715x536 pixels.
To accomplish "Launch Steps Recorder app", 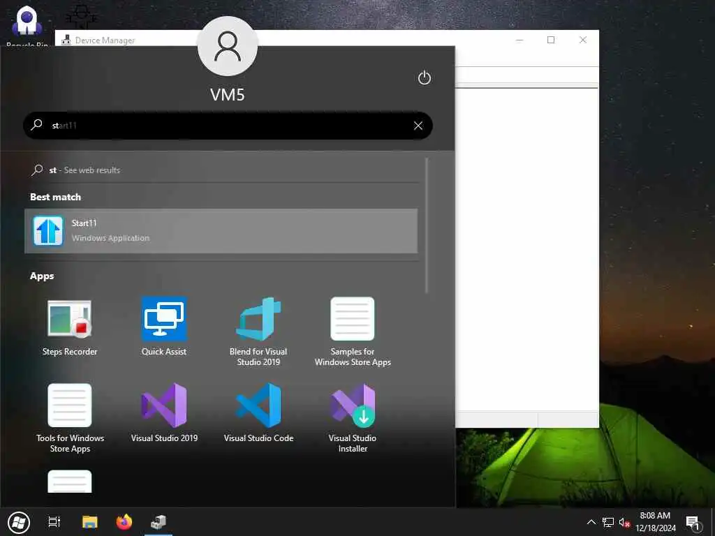I will 70,327.
